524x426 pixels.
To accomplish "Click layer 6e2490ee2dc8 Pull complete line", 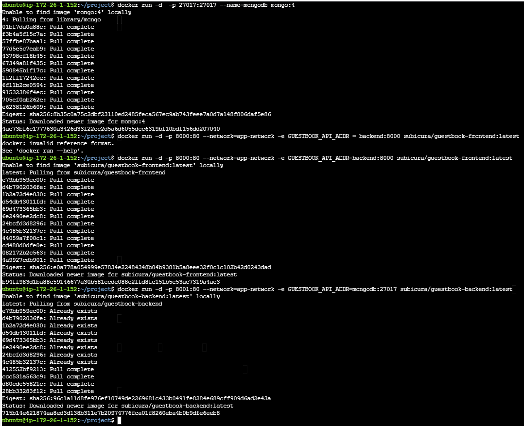I will 48,216.
